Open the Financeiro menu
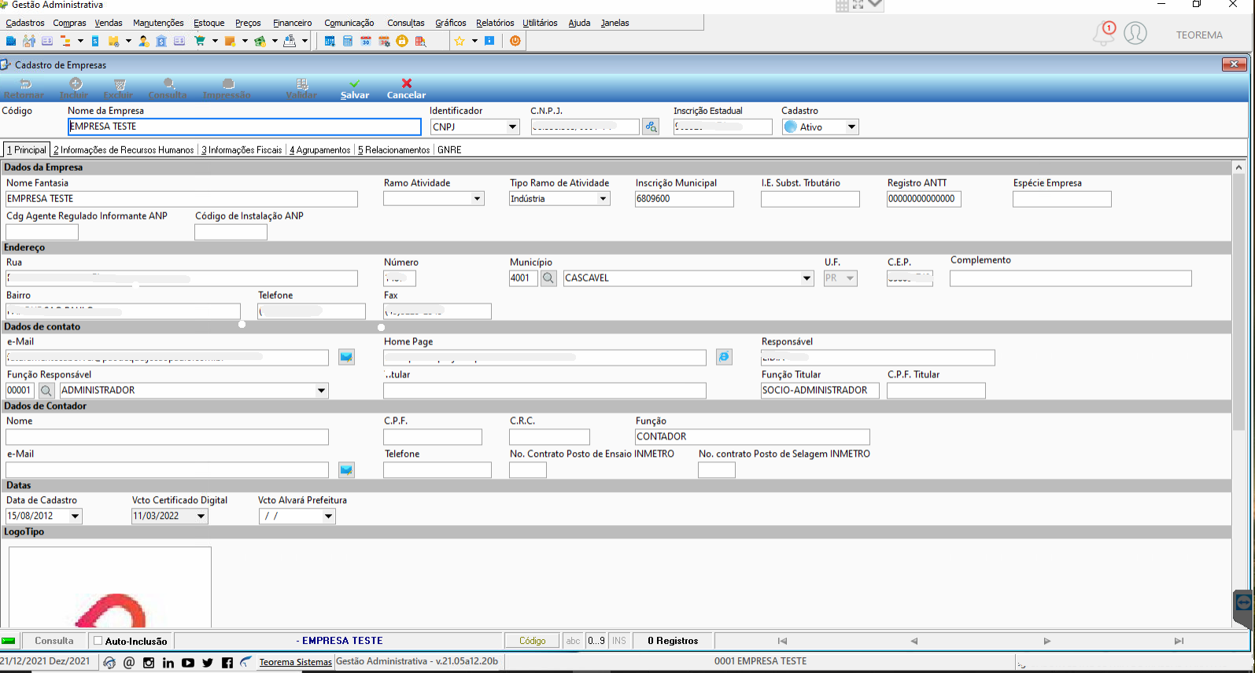Viewport: 1255px width, 673px height. tap(292, 23)
